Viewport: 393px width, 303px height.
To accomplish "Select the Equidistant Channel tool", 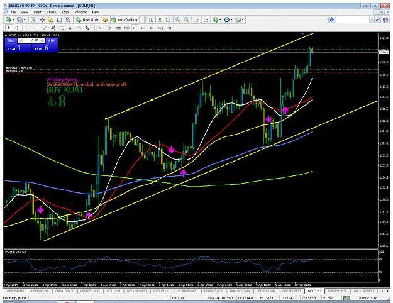I will point(53,28).
